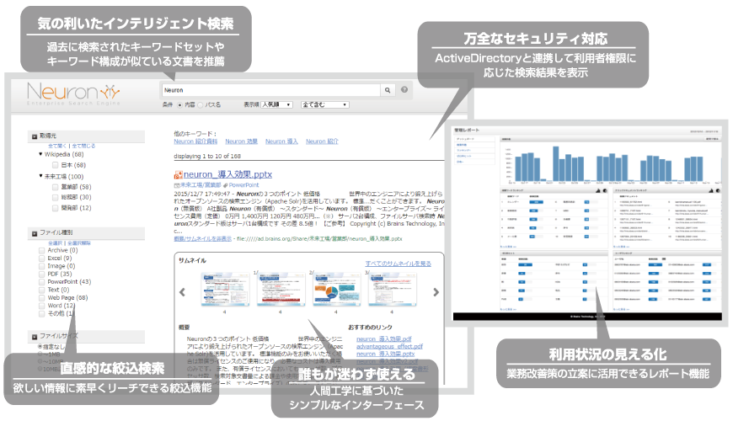
Task: Switch click document ranking to pie chart in report
Action: tap(718, 190)
